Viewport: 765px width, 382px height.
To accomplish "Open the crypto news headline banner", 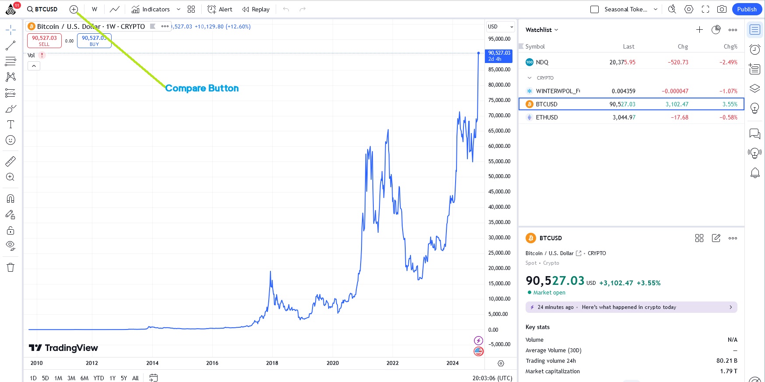I will [x=631, y=307].
